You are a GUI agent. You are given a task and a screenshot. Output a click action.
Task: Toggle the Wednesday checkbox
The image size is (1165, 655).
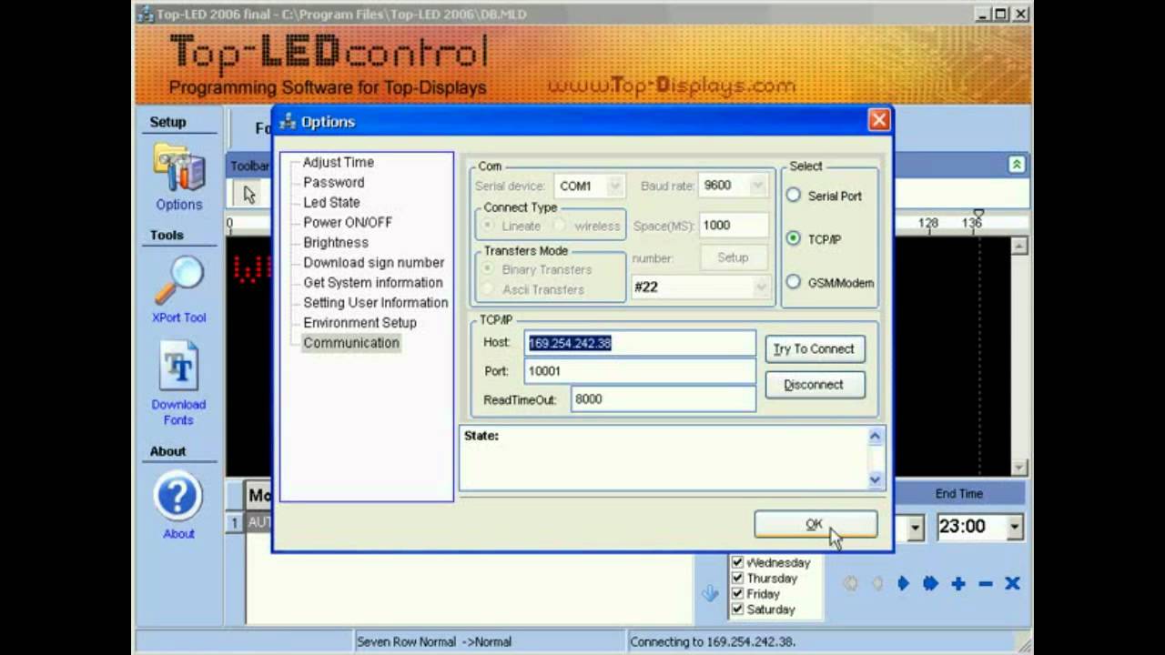point(737,562)
